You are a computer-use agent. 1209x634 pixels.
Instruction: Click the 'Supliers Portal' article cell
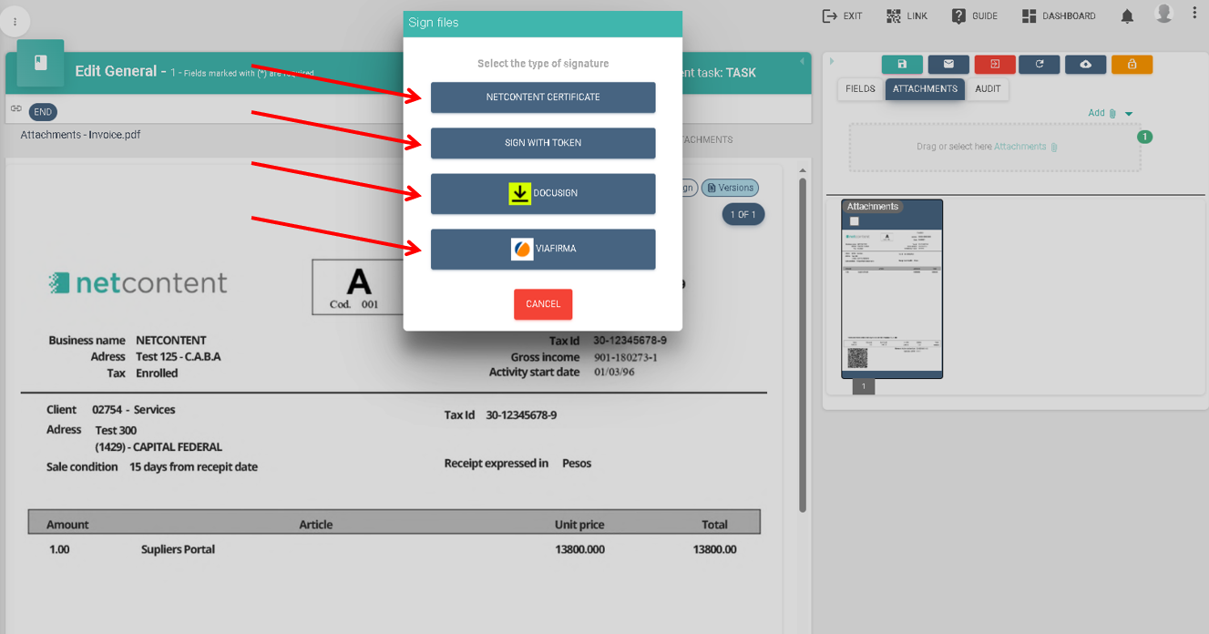pos(178,549)
